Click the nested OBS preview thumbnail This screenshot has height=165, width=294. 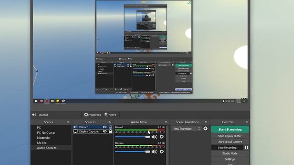(x=144, y=47)
